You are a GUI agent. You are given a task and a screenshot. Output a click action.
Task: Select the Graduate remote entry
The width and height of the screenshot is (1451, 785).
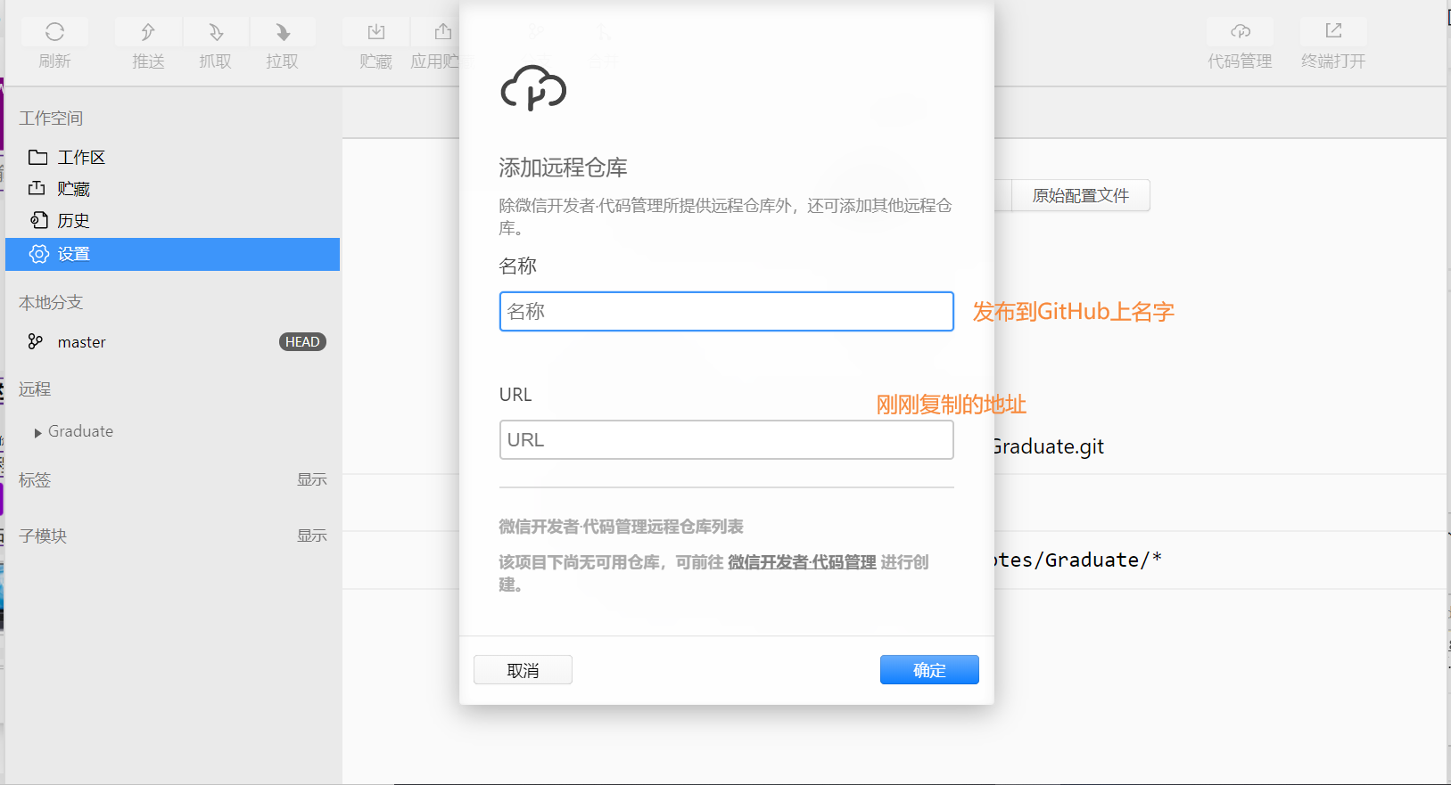coord(80,431)
